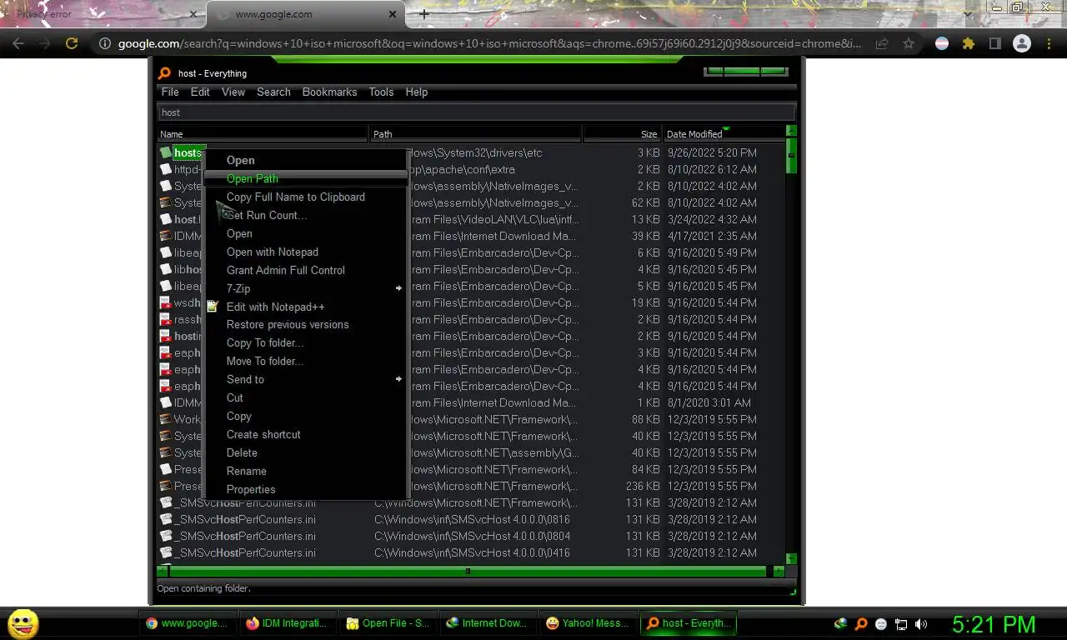Choose Restore previous versions
This screenshot has width=1067, height=640.
(x=305, y=324)
